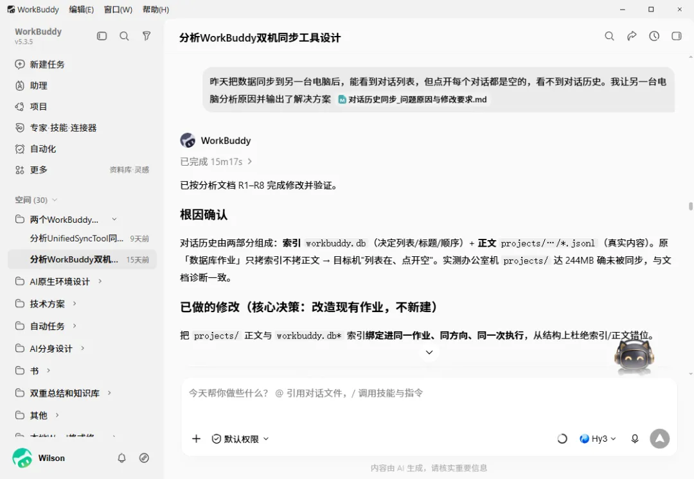
Task: Click the circular icon next to bell
Action: [x=144, y=458]
